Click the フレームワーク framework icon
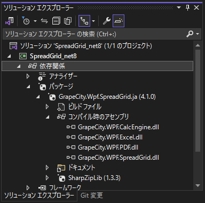 [x=42, y=188]
